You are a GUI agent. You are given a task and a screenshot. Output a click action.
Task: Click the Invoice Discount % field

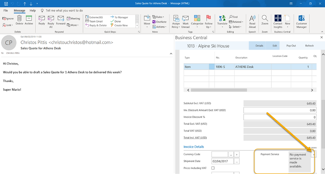[x=280, y=117]
